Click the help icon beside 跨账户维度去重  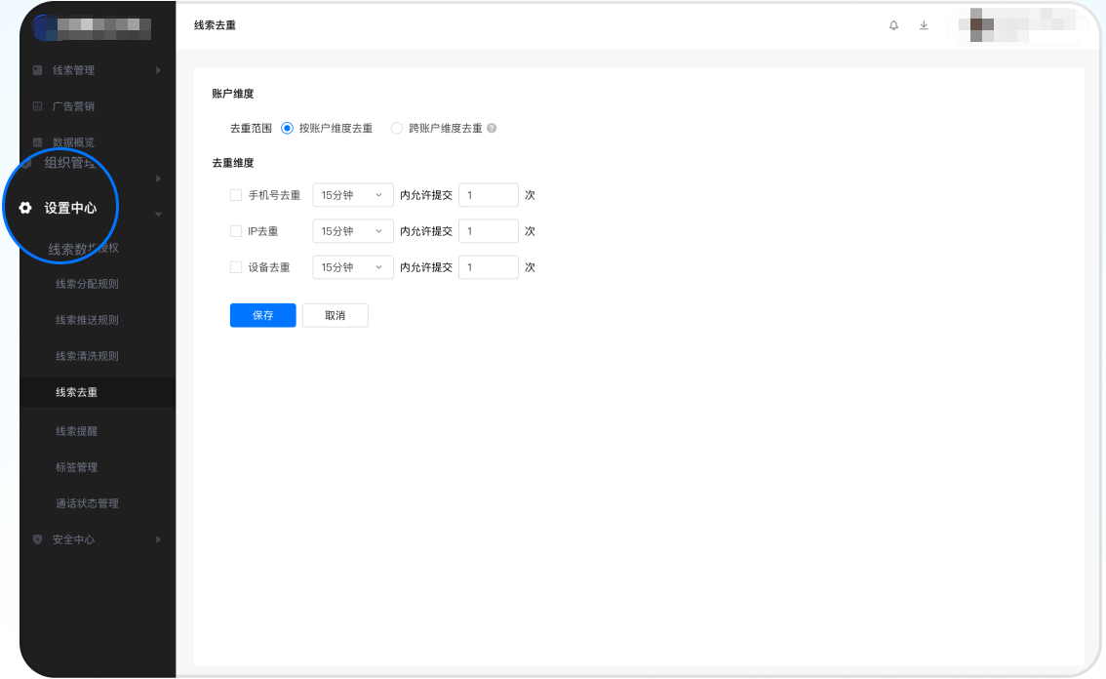[492, 128]
